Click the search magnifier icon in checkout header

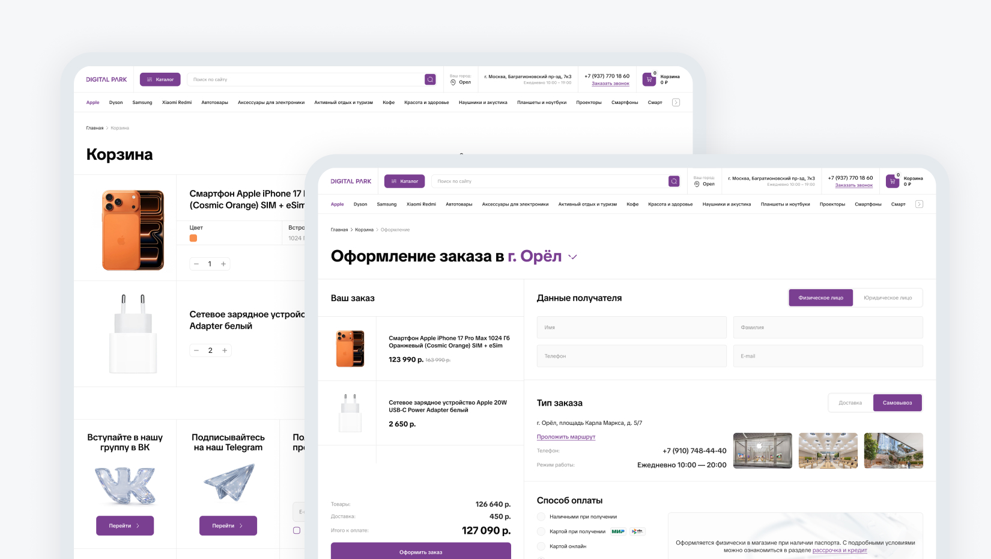(674, 180)
